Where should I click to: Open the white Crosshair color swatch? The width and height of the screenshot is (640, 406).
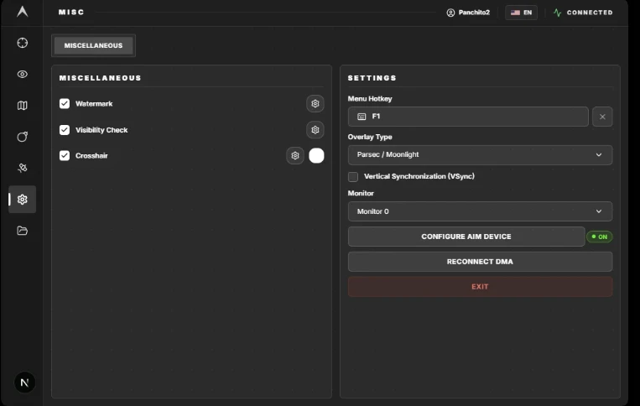point(316,155)
